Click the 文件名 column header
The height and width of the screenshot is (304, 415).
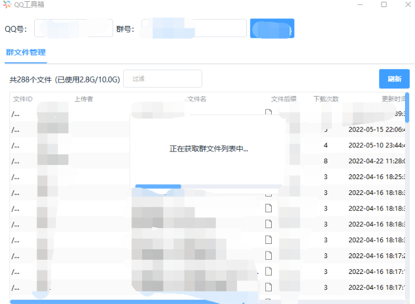pos(197,99)
